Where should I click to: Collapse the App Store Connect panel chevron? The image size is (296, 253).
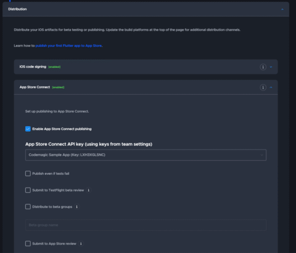(271, 87)
